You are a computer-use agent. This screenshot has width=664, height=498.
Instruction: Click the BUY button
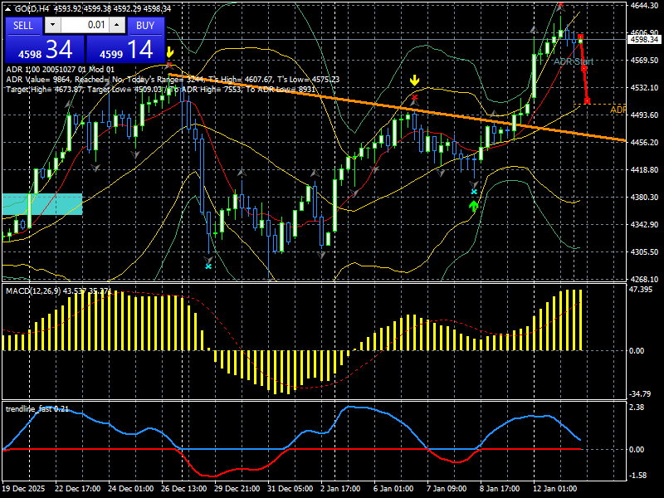(x=145, y=26)
